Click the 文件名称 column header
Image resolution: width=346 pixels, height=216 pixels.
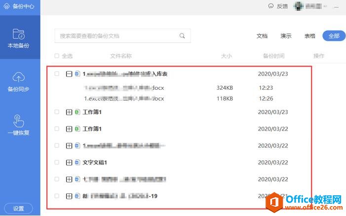click(121, 56)
